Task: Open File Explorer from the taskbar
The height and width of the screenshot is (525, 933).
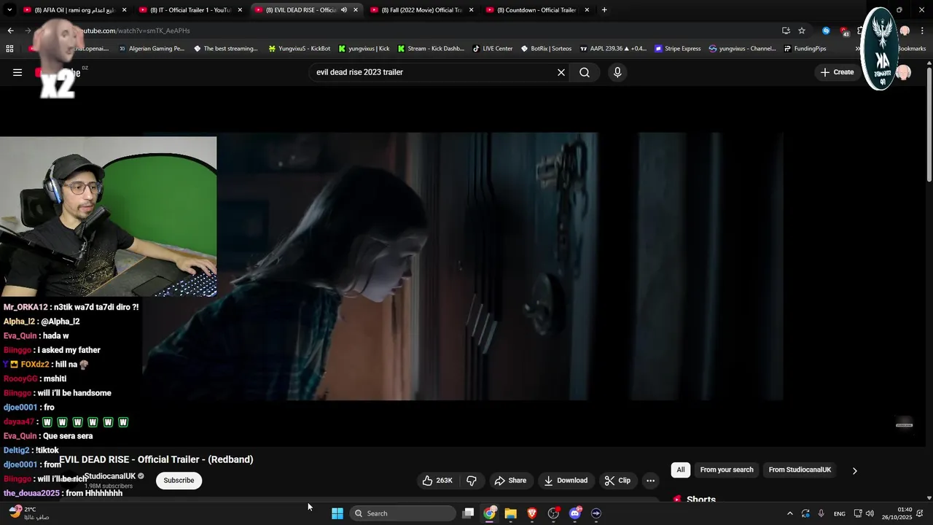Action: click(511, 513)
